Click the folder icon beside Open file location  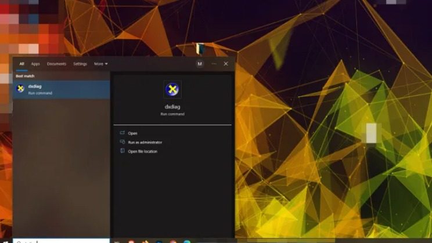click(123, 151)
